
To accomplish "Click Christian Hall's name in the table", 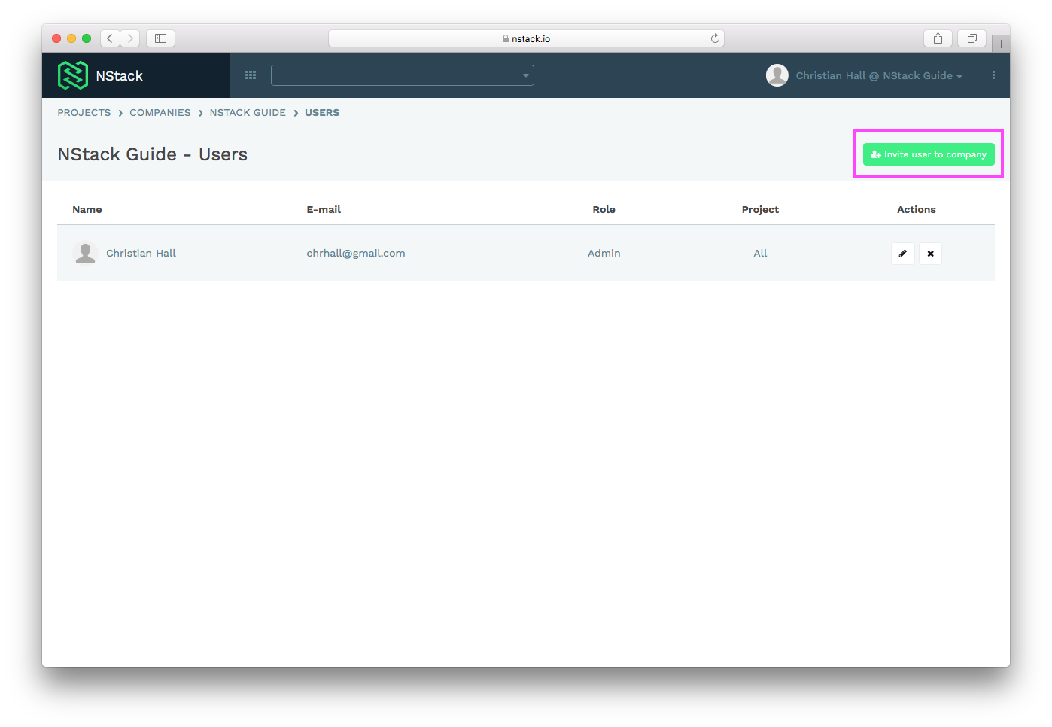I will point(141,254).
